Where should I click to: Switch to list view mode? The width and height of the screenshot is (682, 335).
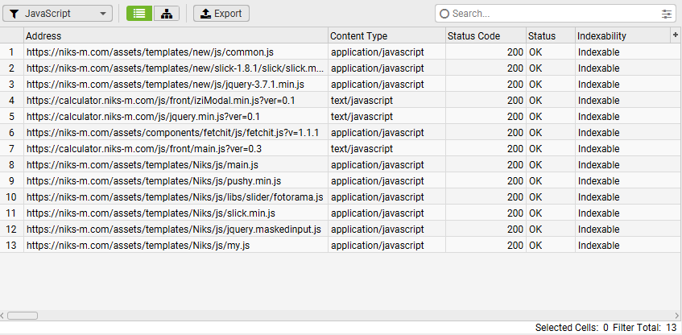coord(138,14)
